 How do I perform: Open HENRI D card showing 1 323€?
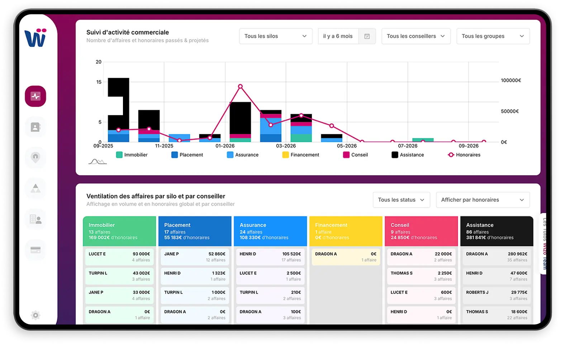pos(195,276)
